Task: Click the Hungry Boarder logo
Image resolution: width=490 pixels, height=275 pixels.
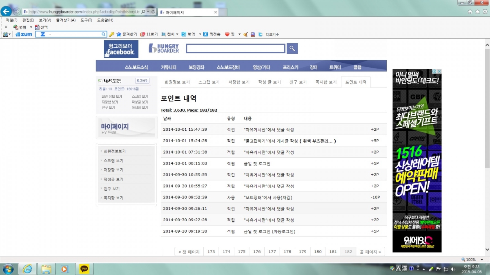Action: point(164,48)
